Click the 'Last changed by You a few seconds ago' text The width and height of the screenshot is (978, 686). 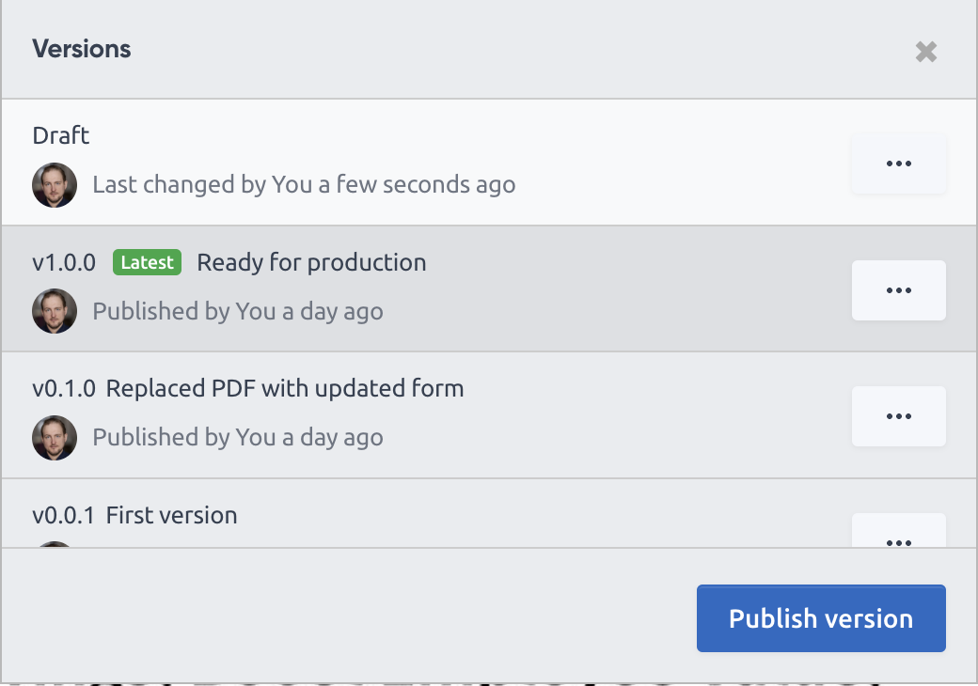pyautogui.click(x=304, y=184)
